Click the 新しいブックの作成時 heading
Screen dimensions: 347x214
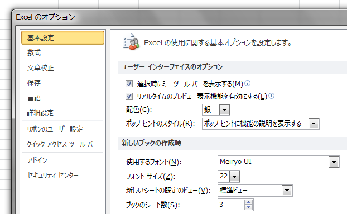click(151, 143)
